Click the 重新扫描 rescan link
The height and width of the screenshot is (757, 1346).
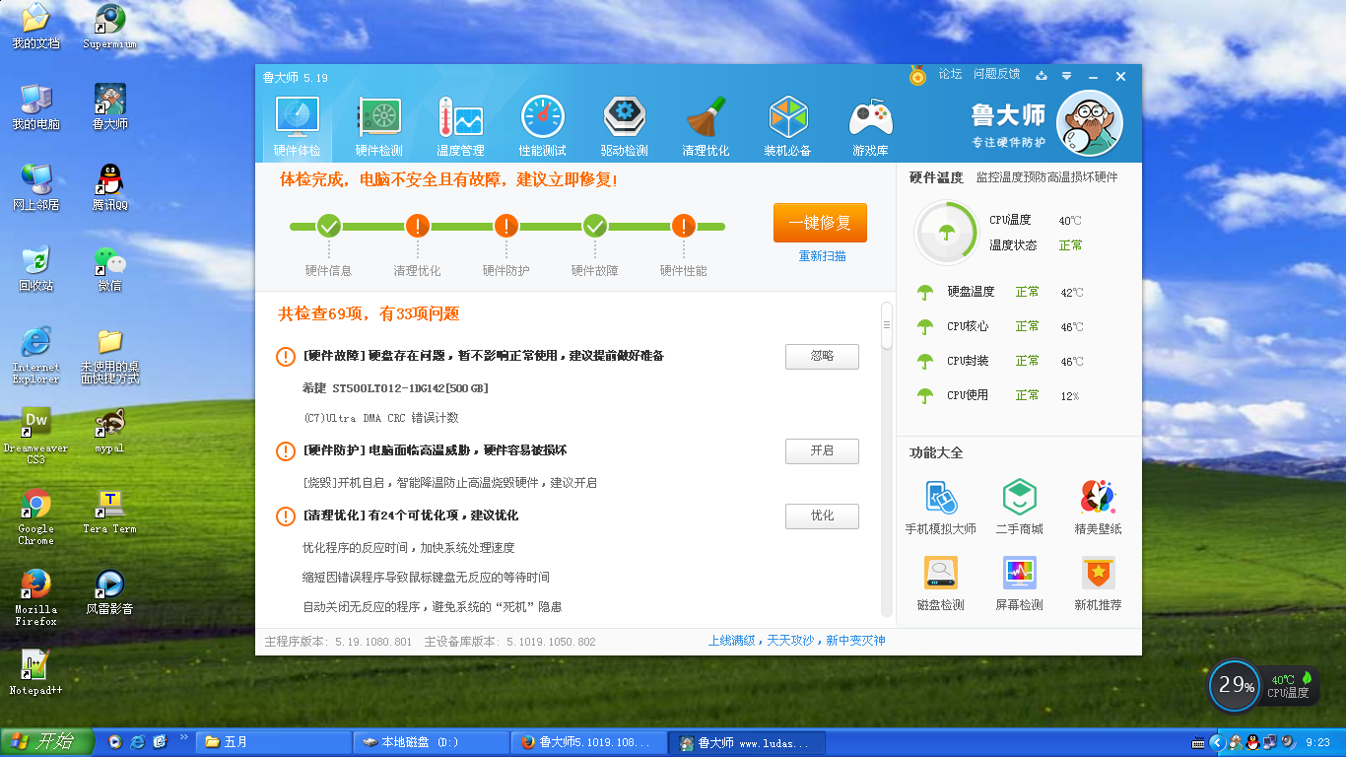pyautogui.click(x=822, y=256)
